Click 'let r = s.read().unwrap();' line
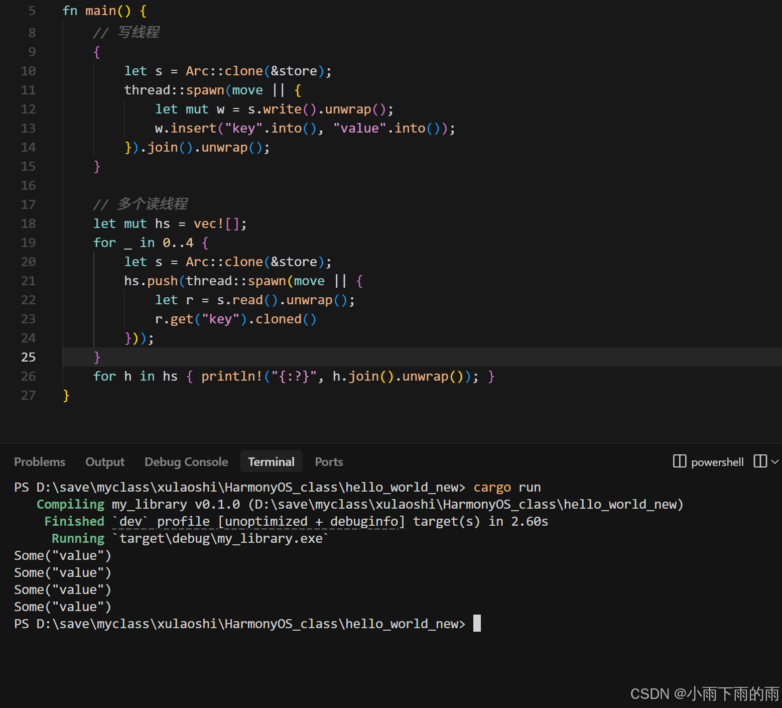 pyautogui.click(x=255, y=300)
